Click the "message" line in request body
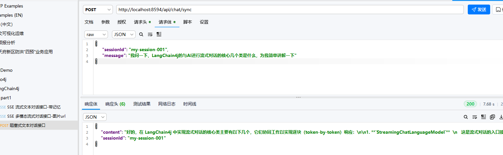Image resolution: width=503 pixels, height=155 pixels. click(x=199, y=56)
